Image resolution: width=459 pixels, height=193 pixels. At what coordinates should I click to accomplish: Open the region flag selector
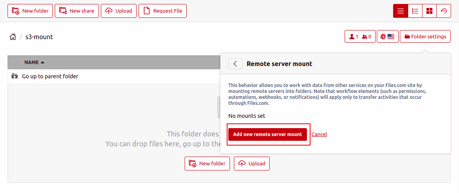coord(388,37)
